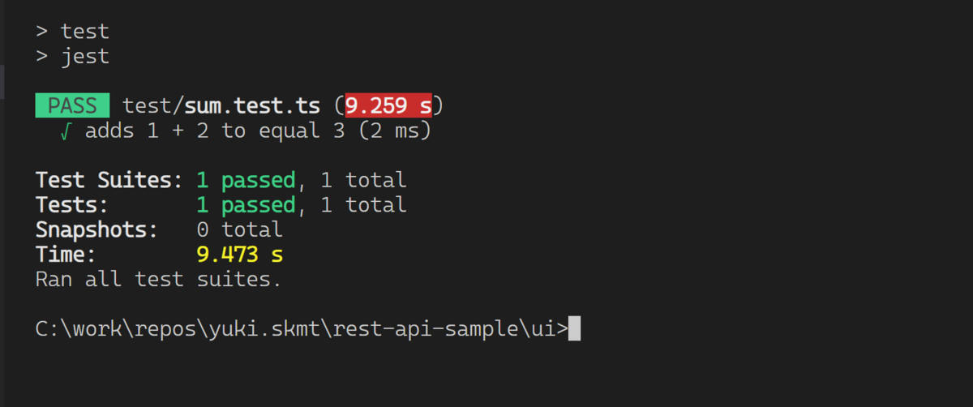Click the '> test' command line

click(72, 32)
